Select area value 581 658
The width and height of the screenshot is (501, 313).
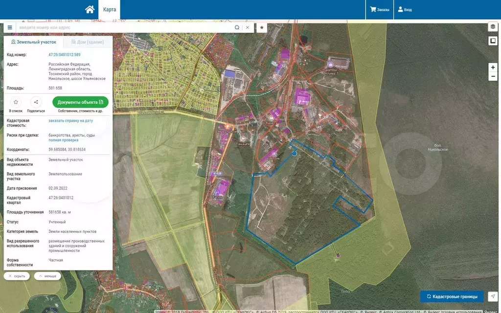55,88
